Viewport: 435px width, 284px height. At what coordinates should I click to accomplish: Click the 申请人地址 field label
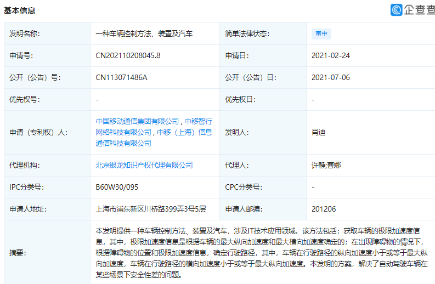tap(28, 209)
